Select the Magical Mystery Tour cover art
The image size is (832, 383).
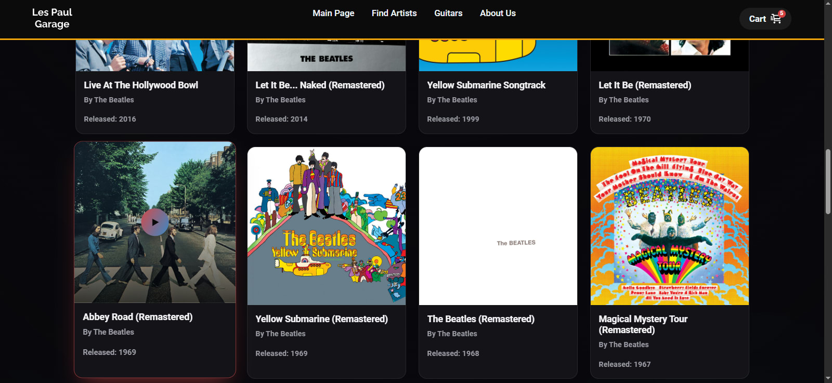(670, 226)
